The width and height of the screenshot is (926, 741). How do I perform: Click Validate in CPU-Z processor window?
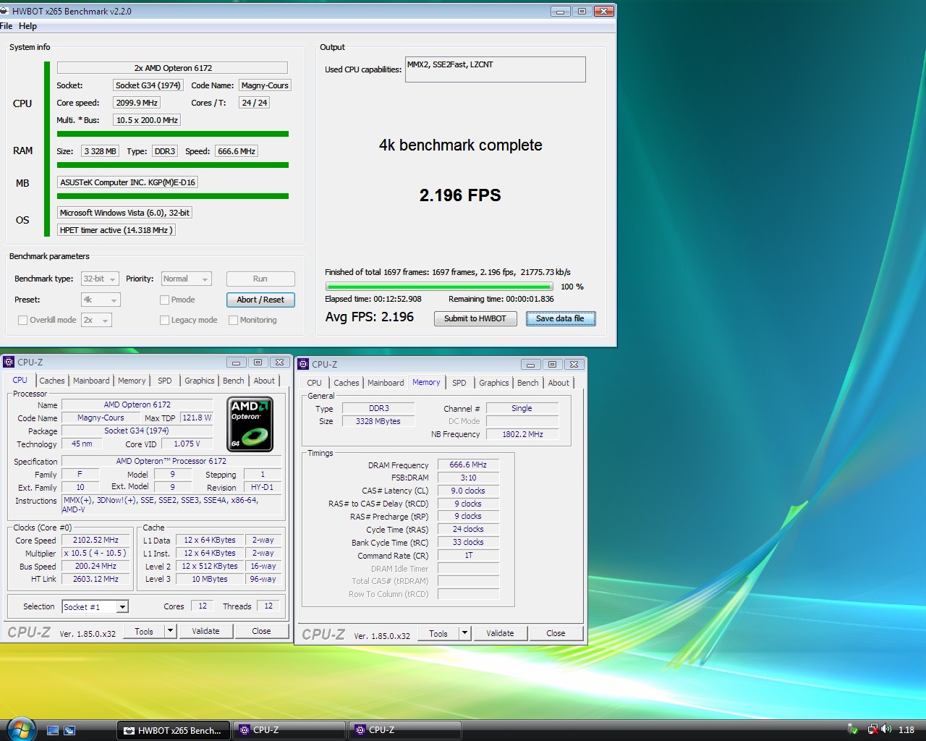click(x=205, y=631)
